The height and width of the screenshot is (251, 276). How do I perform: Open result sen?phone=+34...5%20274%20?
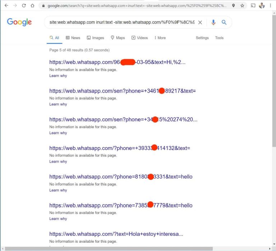tap(123, 120)
